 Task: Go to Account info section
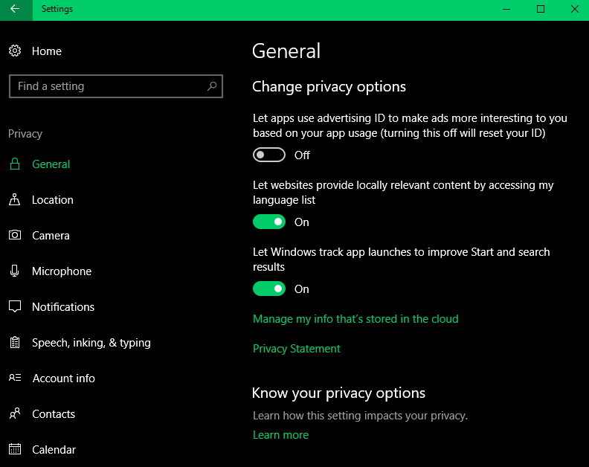point(63,379)
